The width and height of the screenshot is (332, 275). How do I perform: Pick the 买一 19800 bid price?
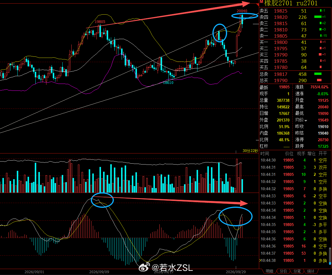pos(280,42)
